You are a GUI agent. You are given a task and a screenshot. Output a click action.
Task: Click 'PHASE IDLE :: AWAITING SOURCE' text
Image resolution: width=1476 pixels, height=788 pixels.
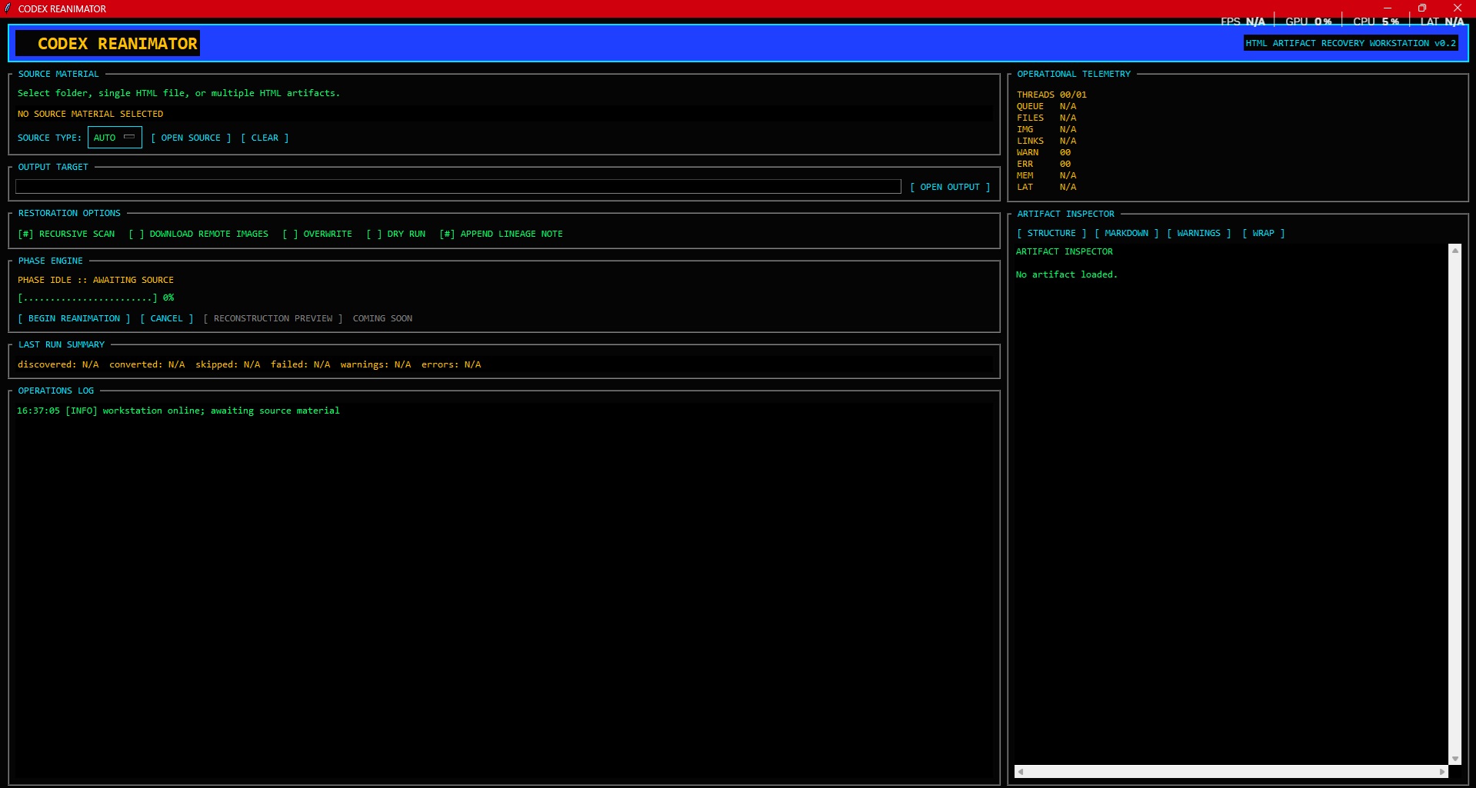tap(95, 280)
